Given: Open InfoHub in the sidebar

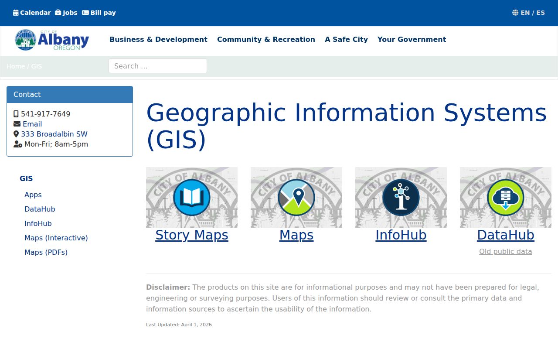Looking at the screenshot, I should point(38,223).
